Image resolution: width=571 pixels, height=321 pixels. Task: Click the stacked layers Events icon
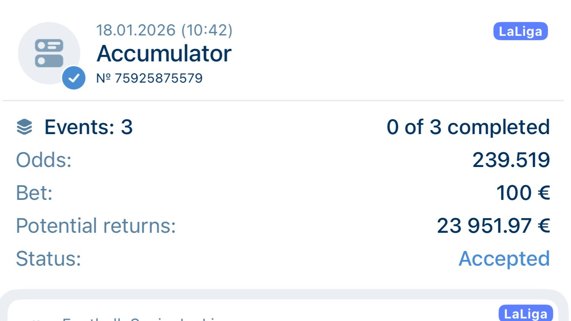pyautogui.click(x=24, y=128)
